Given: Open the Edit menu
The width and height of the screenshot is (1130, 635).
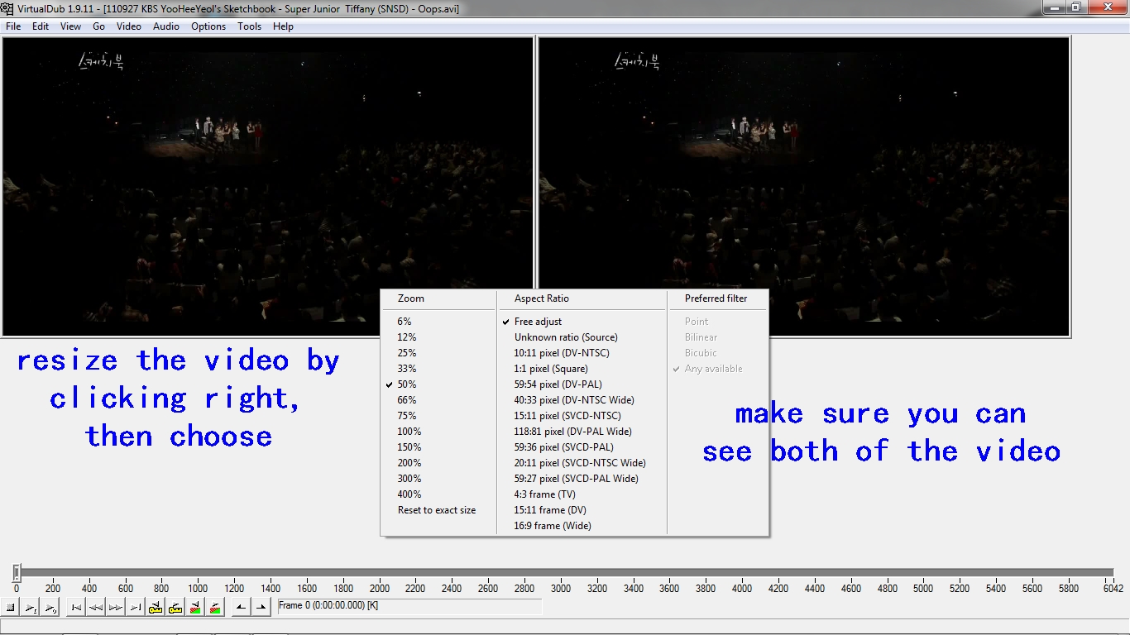Looking at the screenshot, I should point(41,26).
